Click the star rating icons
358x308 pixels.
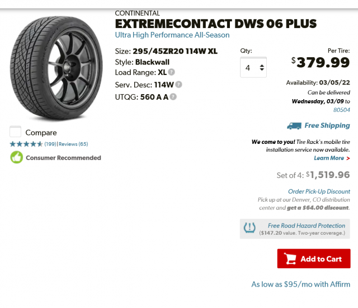pyautogui.click(x=26, y=144)
